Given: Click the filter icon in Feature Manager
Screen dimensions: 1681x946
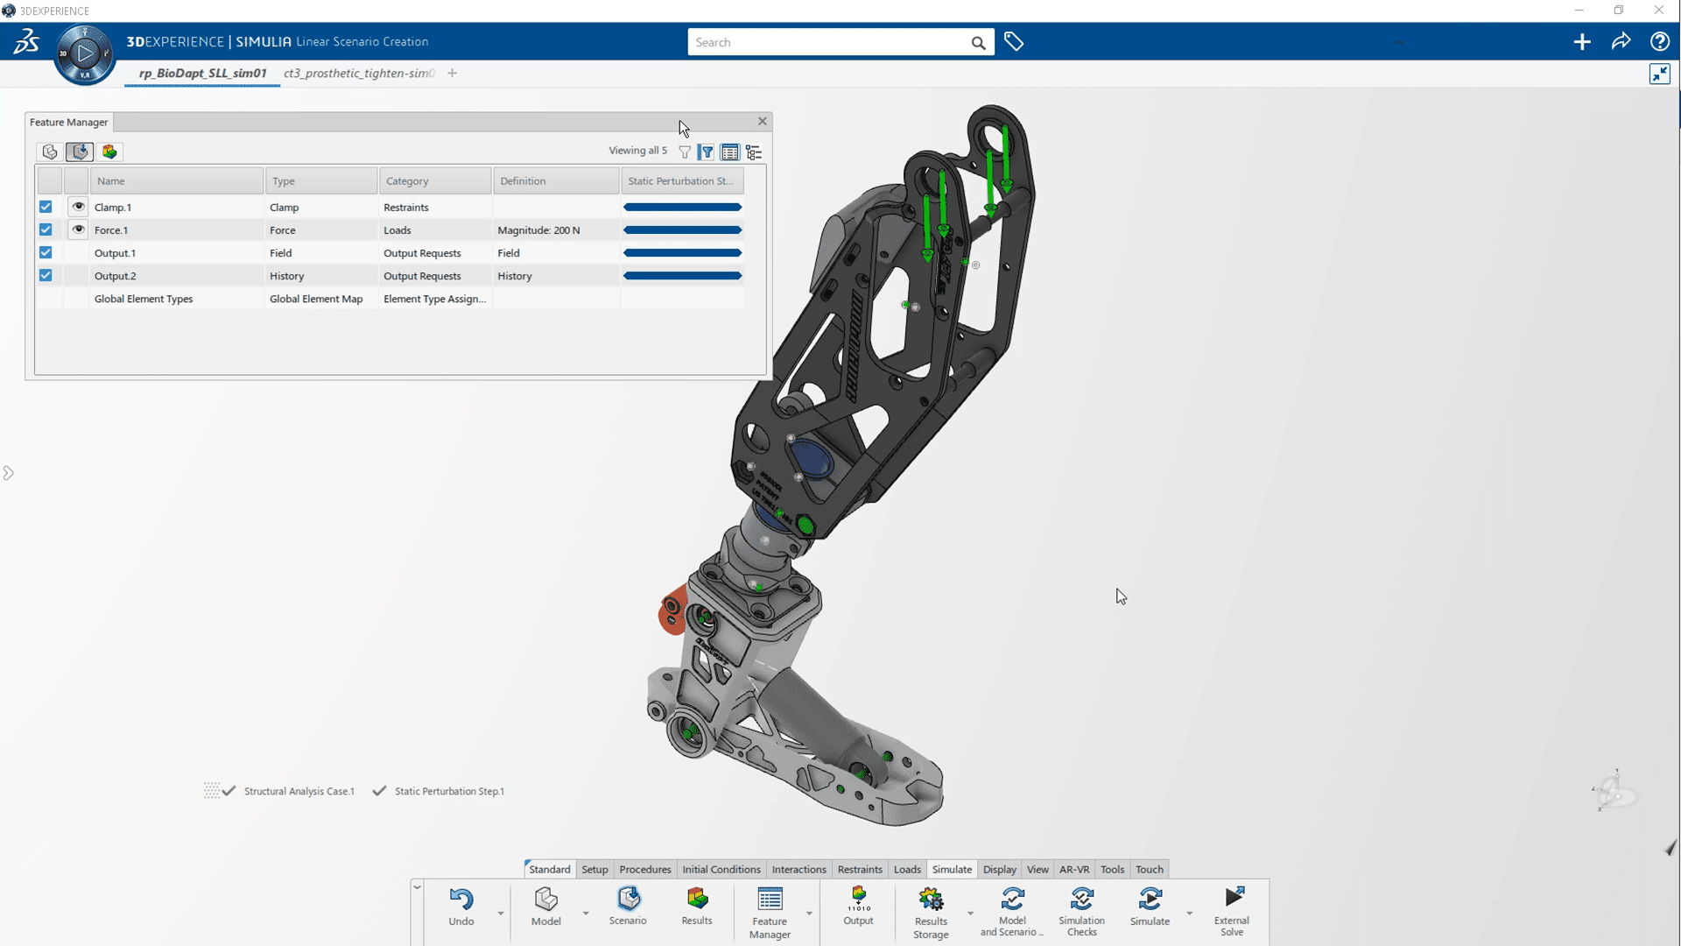Looking at the screenshot, I should tap(686, 152).
